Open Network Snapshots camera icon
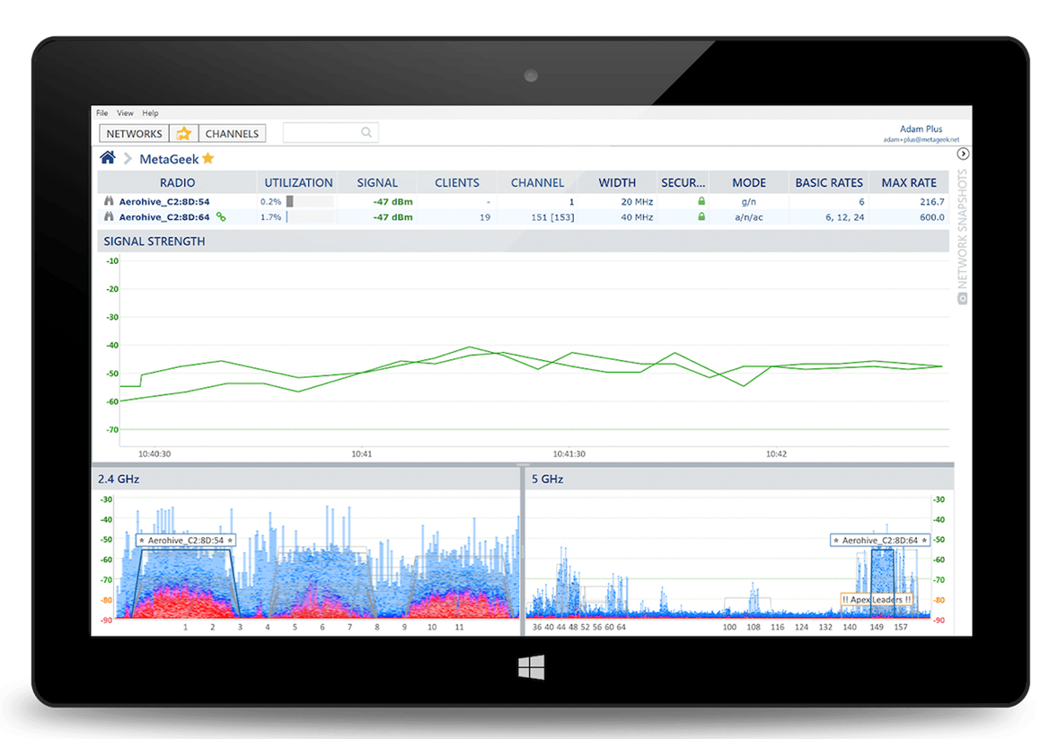Viewport: 1058px width, 739px height. pyautogui.click(x=962, y=298)
